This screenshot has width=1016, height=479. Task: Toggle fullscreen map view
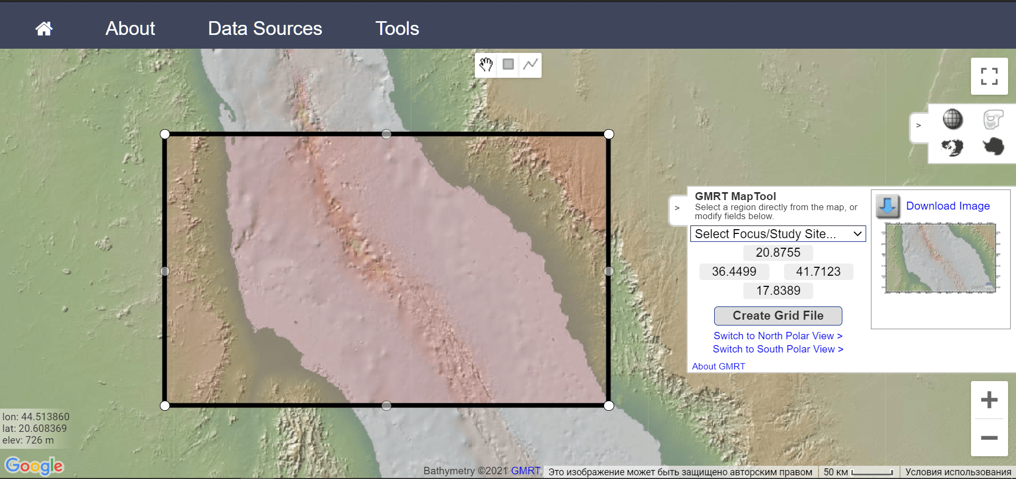(x=988, y=76)
